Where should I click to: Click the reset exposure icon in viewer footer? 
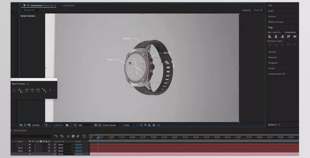tap(154, 125)
